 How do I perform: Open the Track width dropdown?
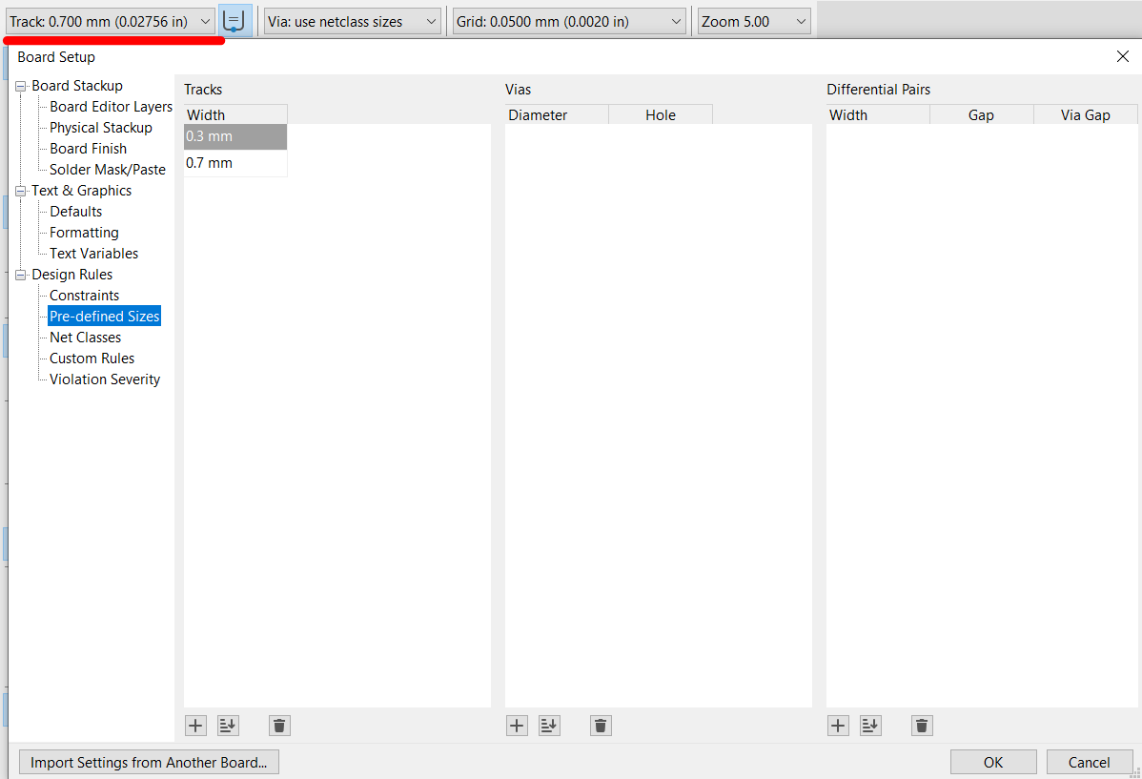[111, 21]
